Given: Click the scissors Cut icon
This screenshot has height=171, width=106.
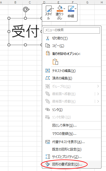Looking at the screenshot, I should (48, 38).
